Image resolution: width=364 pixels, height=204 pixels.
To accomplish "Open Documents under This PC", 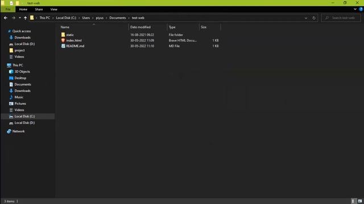I will pyautogui.click(x=23, y=84).
